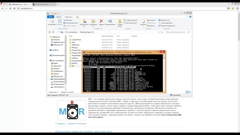Collapse the Explorer ribbon with the chevron

pyautogui.click(x=187, y=16)
